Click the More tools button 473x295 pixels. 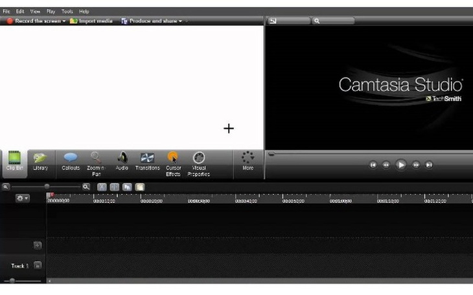click(248, 161)
